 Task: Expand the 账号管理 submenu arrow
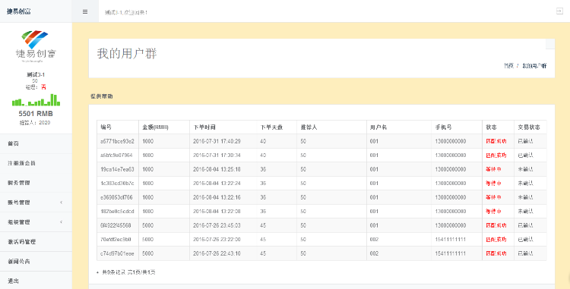tap(61, 203)
